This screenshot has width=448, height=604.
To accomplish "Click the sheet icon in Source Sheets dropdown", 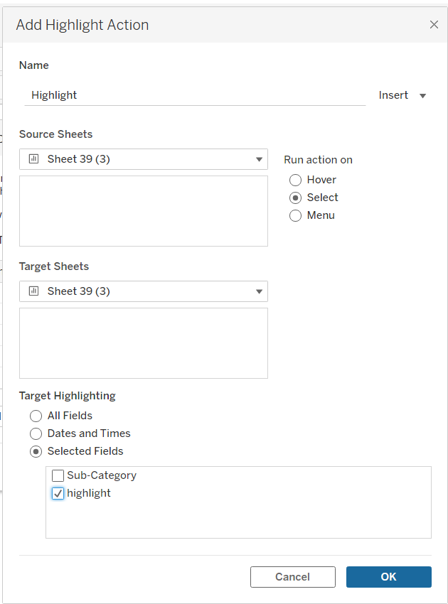I will tap(33, 159).
